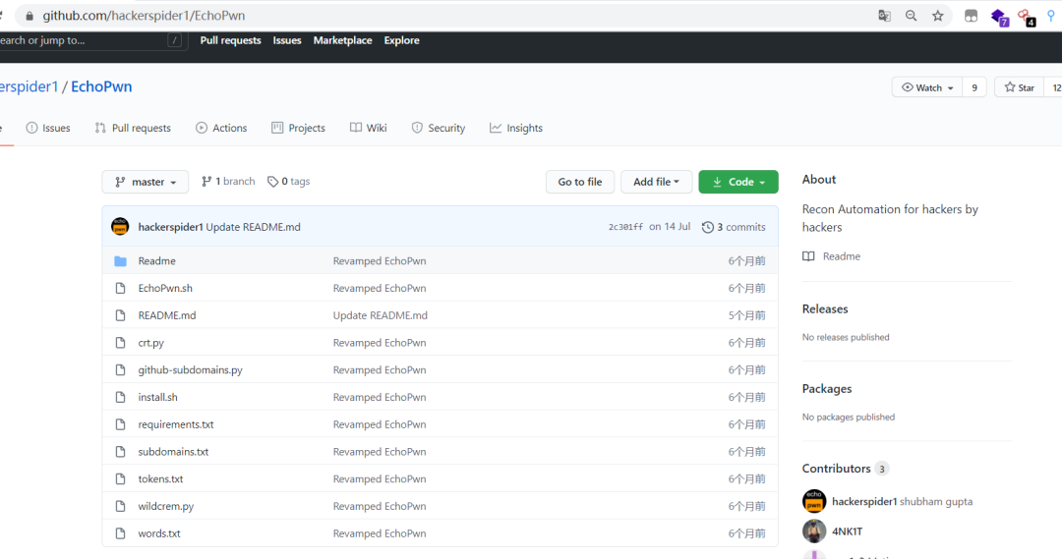Open the EchoPwn.sh file
Viewport: 1062px width, 559px height.
[x=165, y=288]
